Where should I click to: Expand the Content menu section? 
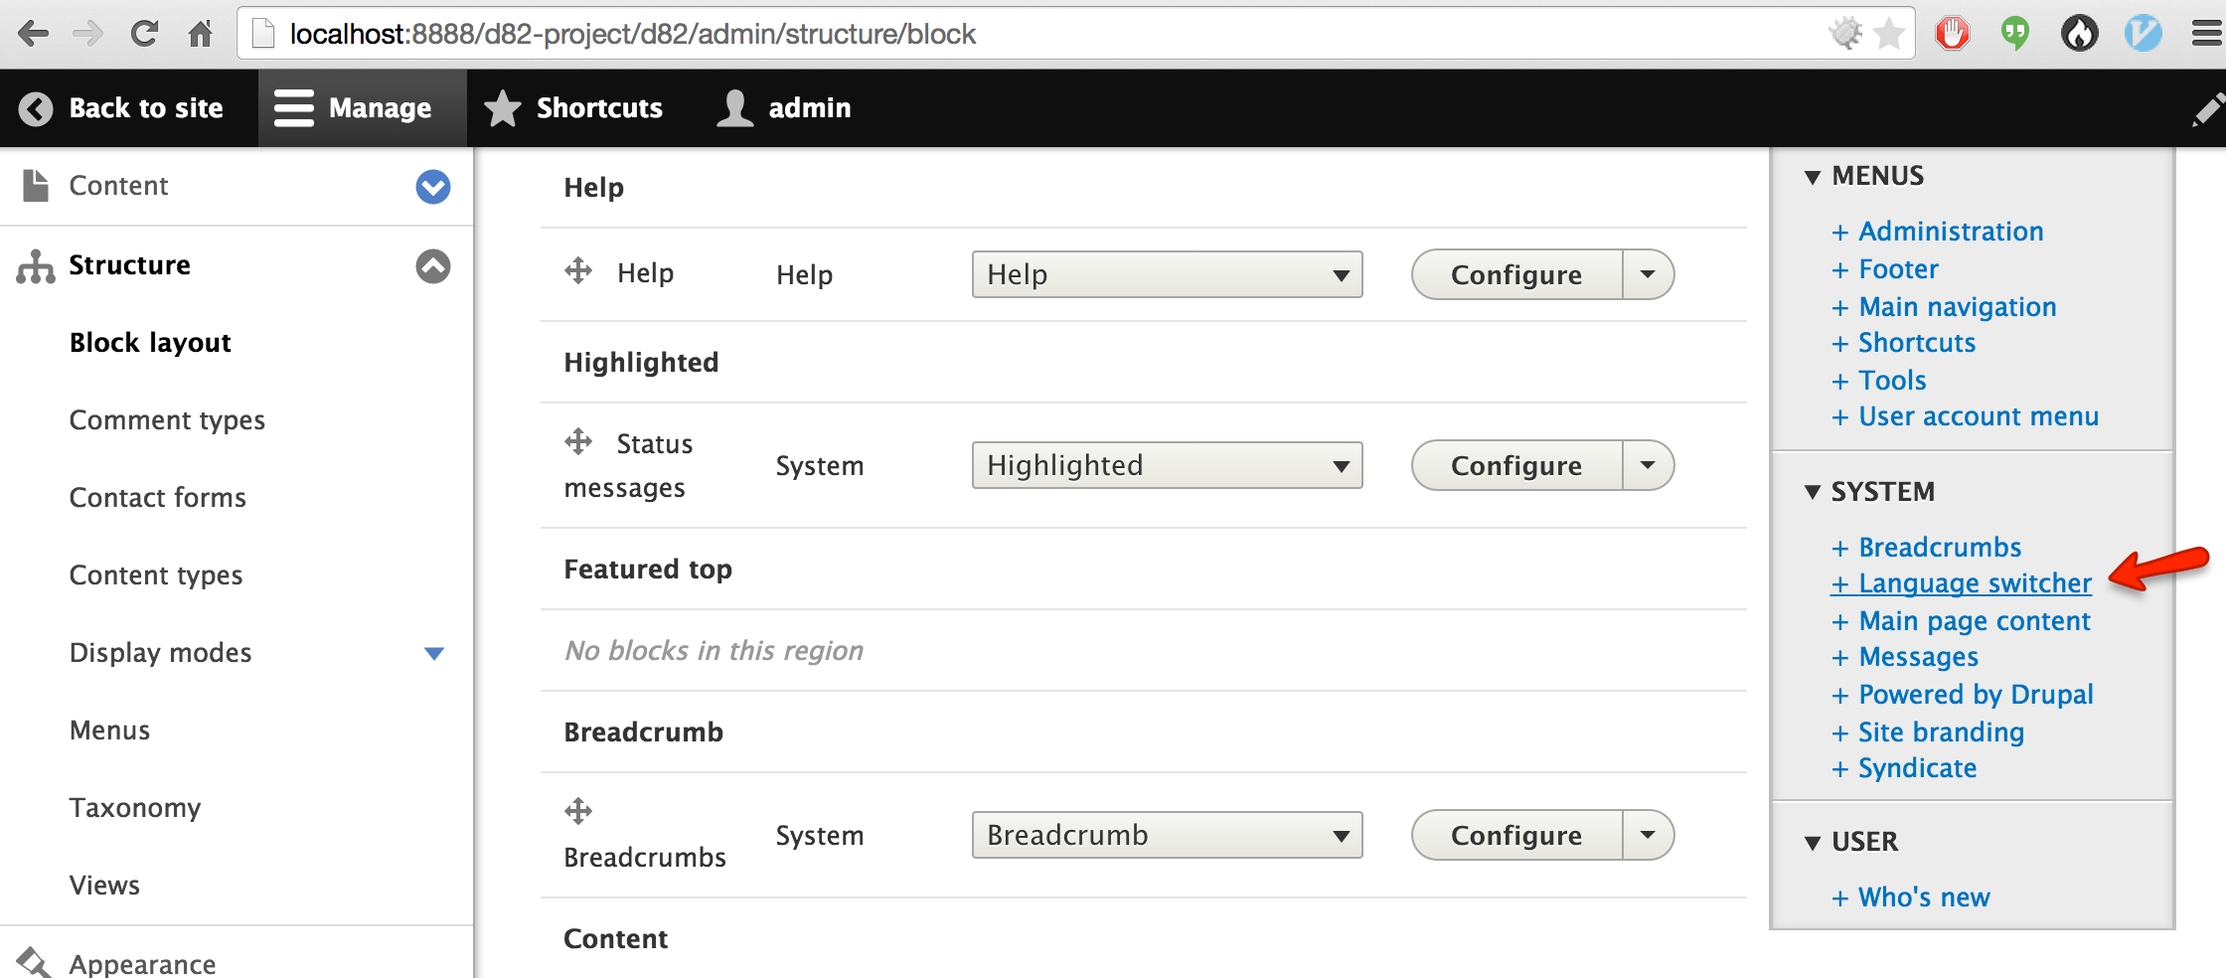click(432, 186)
